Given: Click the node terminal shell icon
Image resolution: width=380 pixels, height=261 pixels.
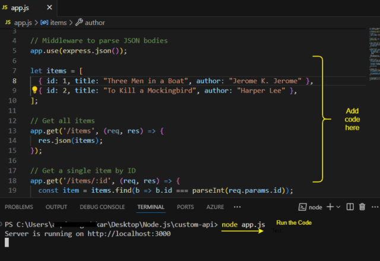Looking at the screenshot, I should click(x=302, y=207).
